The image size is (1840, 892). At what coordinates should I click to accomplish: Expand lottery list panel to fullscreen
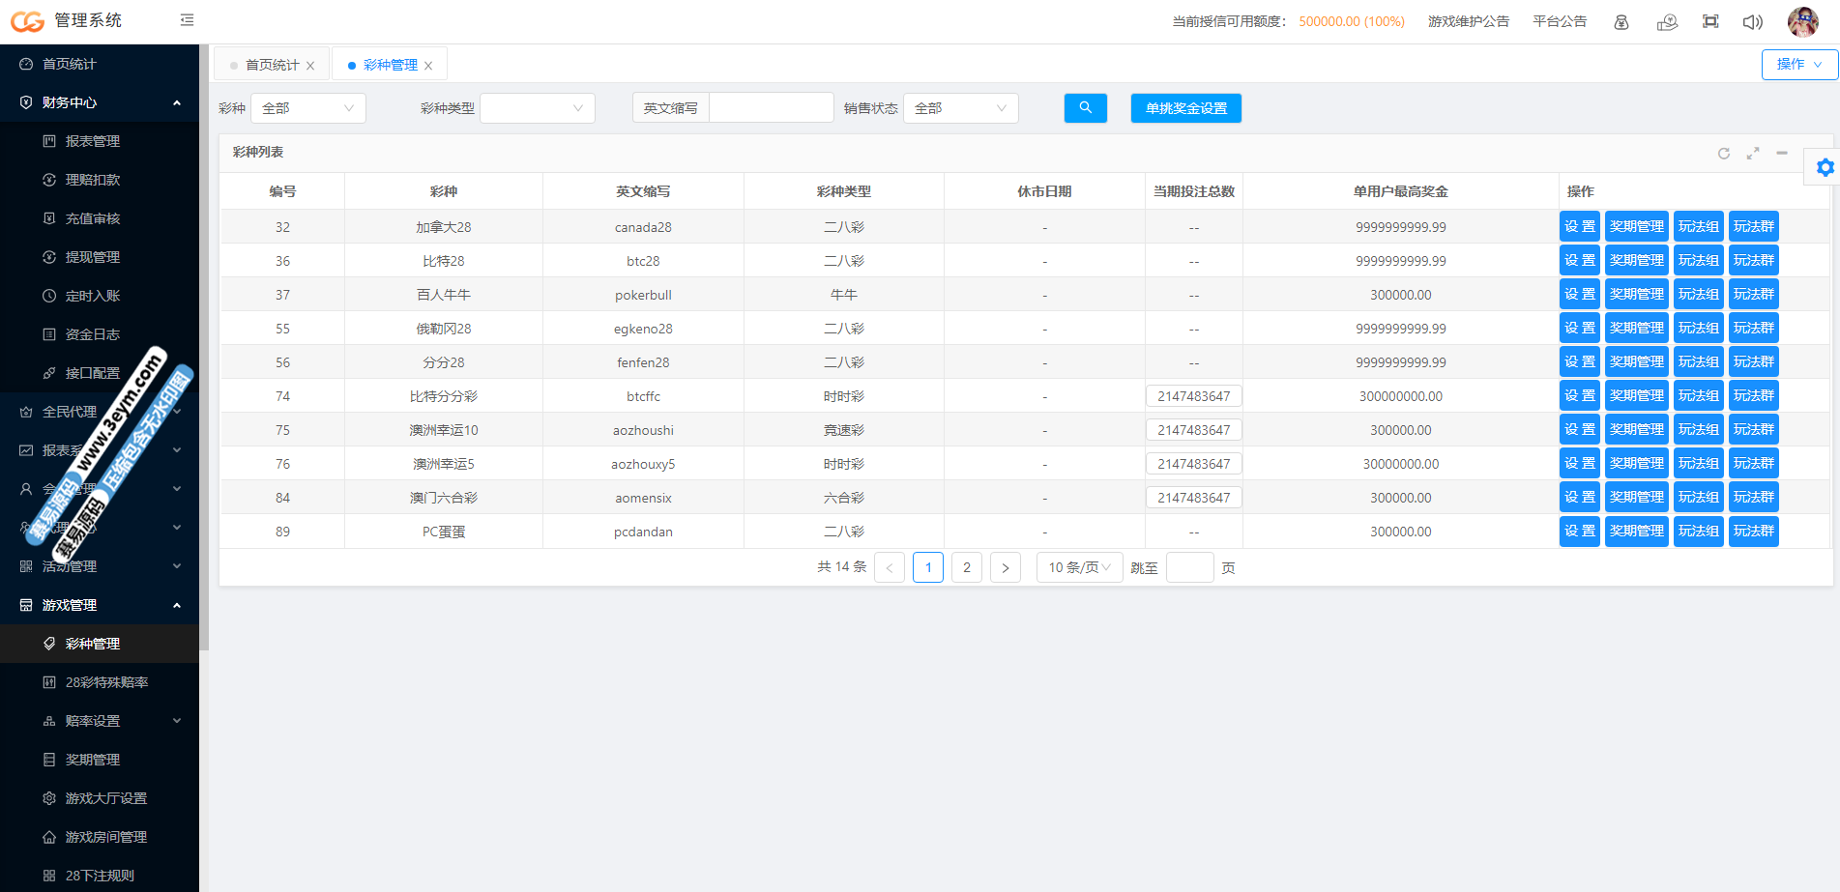point(1752,154)
